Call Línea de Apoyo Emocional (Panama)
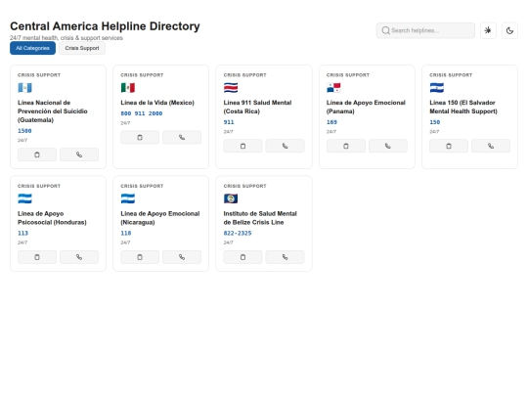528x396 pixels. pos(388,146)
